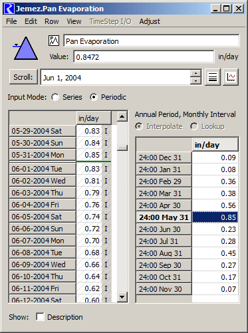Open the Adjust menu

pos(150,21)
